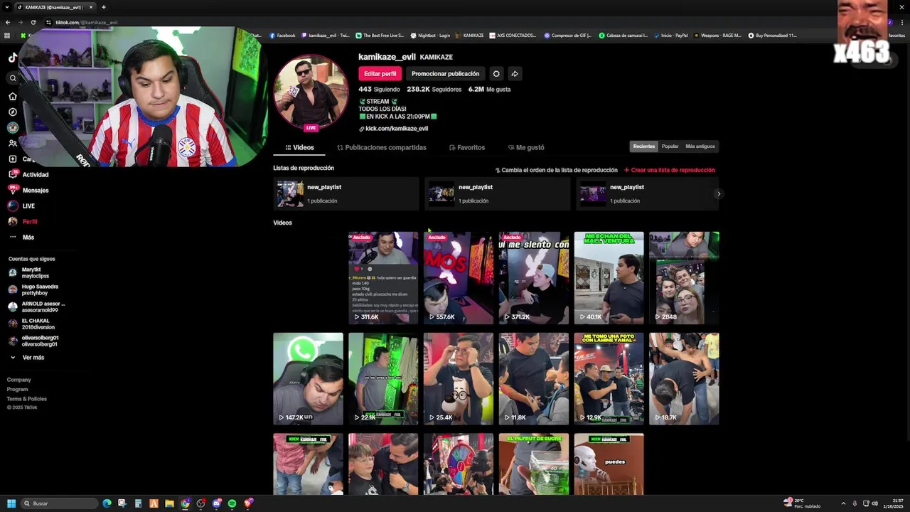Open the 443 Siguiendo following count
910x512 pixels.
click(x=379, y=90)
